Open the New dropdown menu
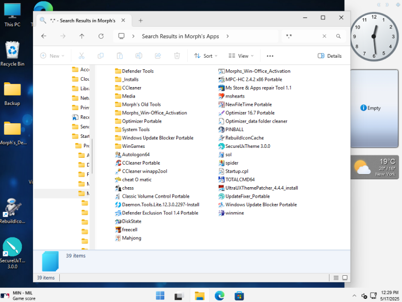 (52, 56)
